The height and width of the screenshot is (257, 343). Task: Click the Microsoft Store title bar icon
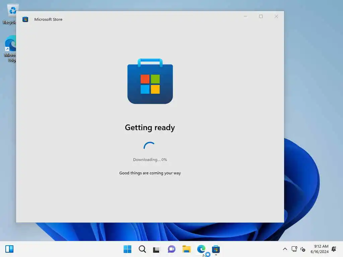tap(25, 19)
